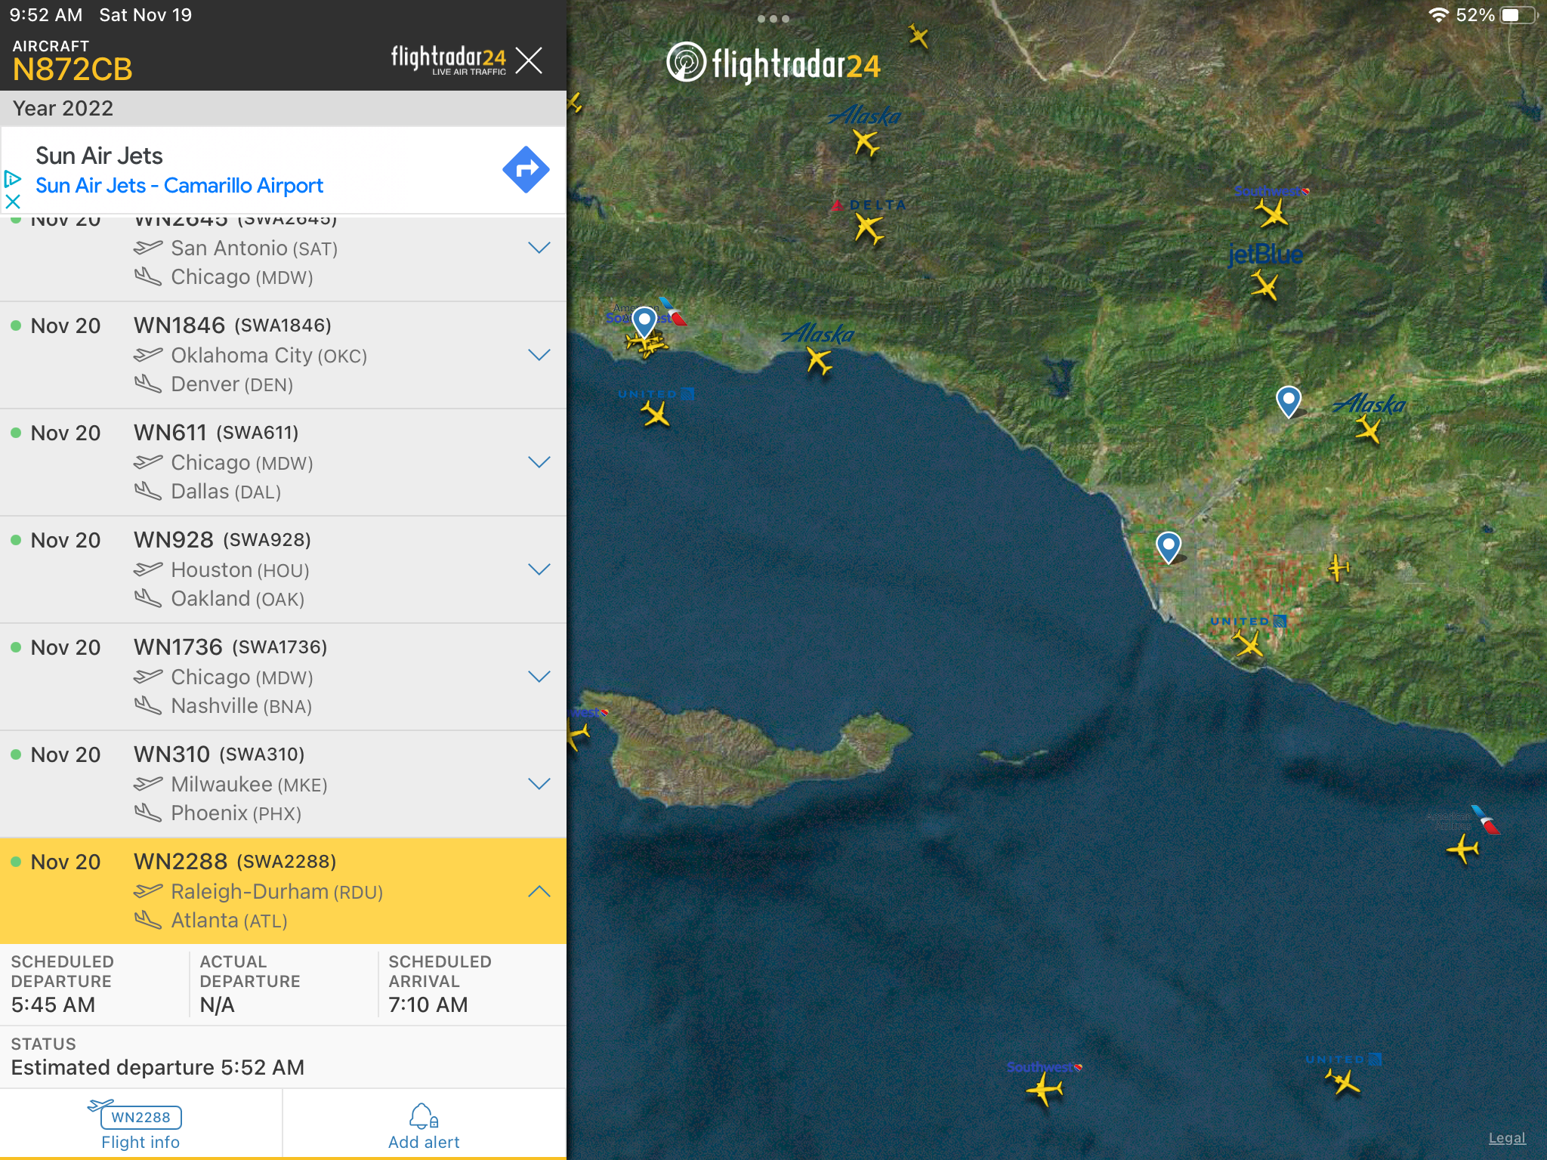Select the unlabeled plane at top of map
This screenshot has width=1547, height=1160.
click(x=918, y=35)
